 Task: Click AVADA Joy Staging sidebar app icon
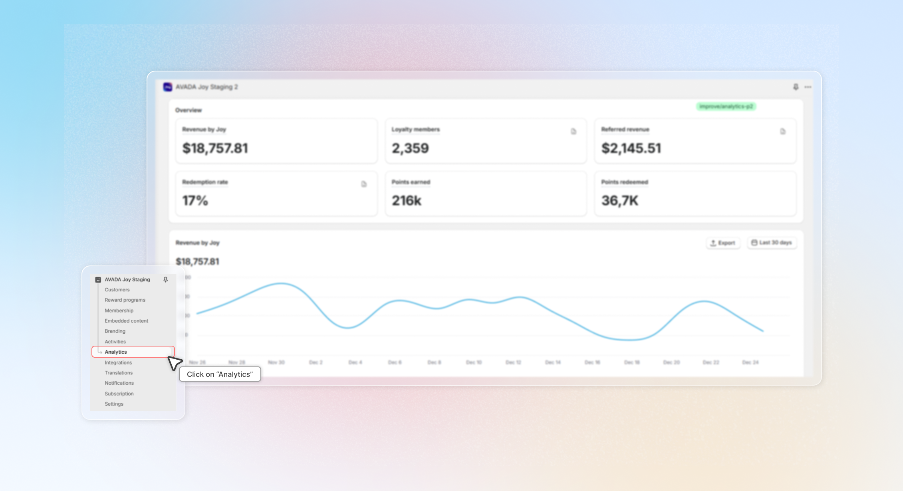point(98,279)
